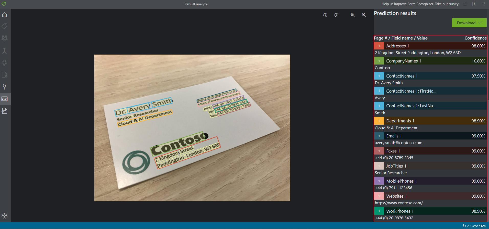Image resolution: width=489 pixels, height=229 pixels.
Task: Select the Addresses 1 field row
Action: [x=430, y=46]
